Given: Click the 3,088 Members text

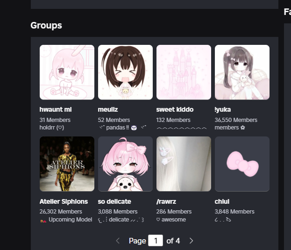Looking at the screenshot, I should coord(118,212).
